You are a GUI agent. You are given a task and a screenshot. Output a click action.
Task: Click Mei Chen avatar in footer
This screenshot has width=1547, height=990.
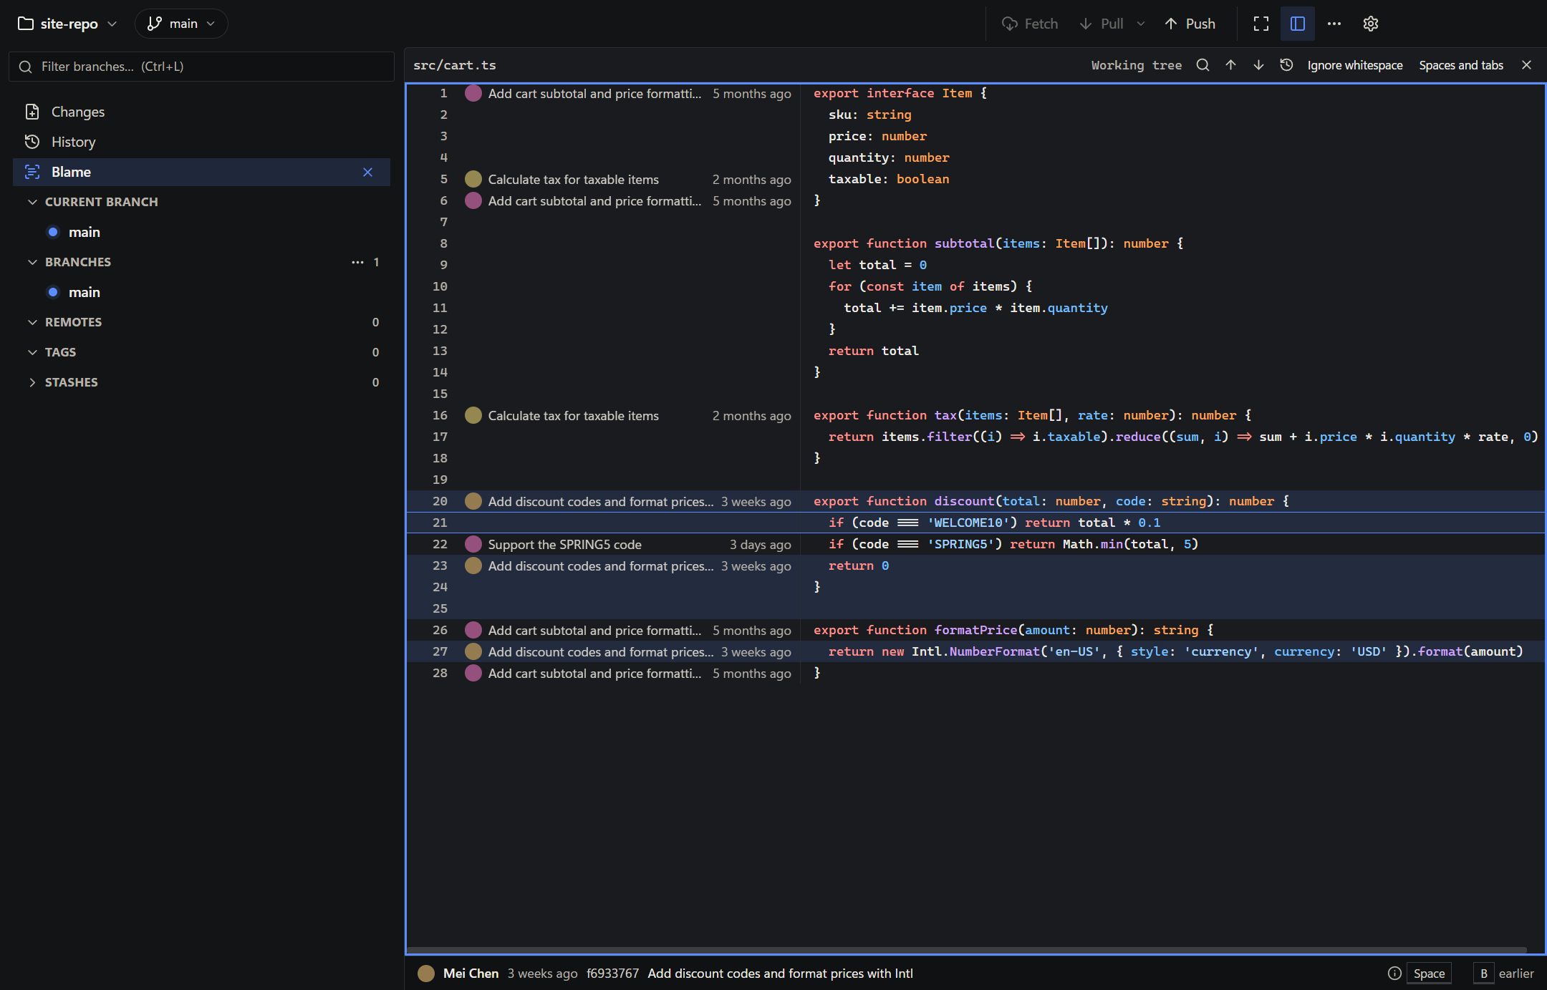tap(426, 973)
